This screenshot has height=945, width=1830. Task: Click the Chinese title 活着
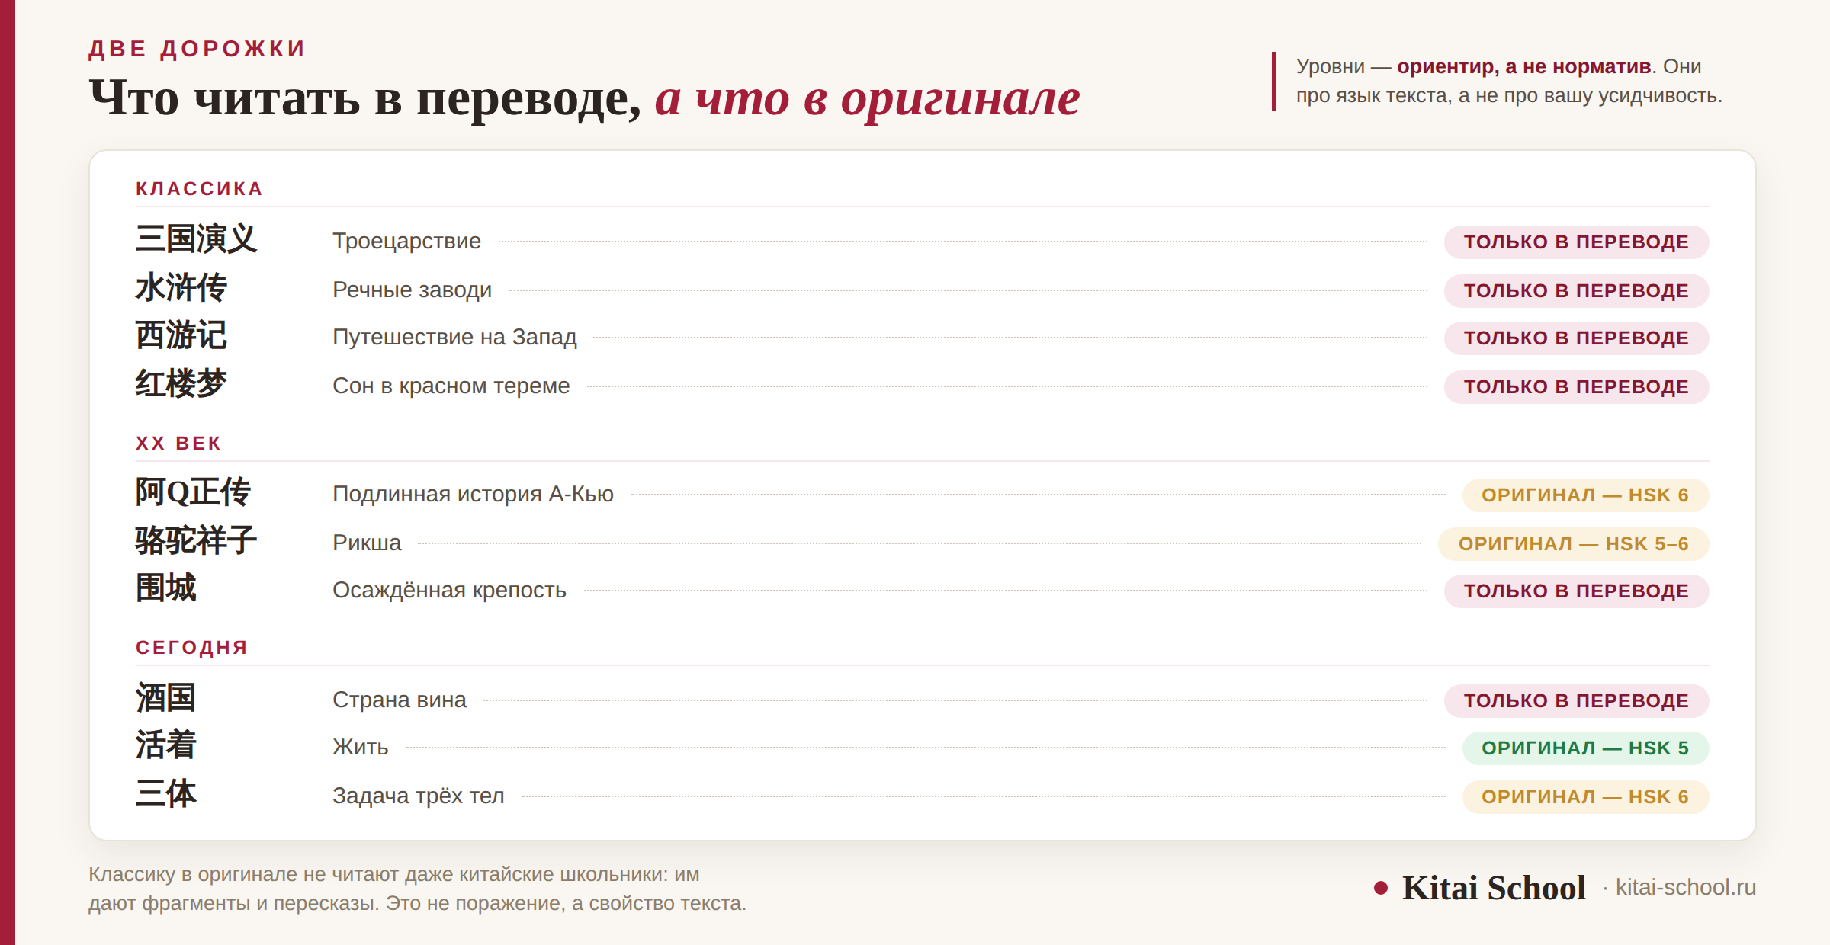coord(165,745)
